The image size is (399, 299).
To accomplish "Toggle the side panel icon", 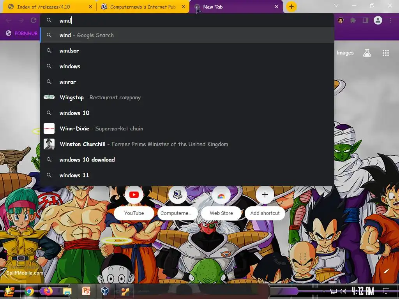I will (365, 20).
